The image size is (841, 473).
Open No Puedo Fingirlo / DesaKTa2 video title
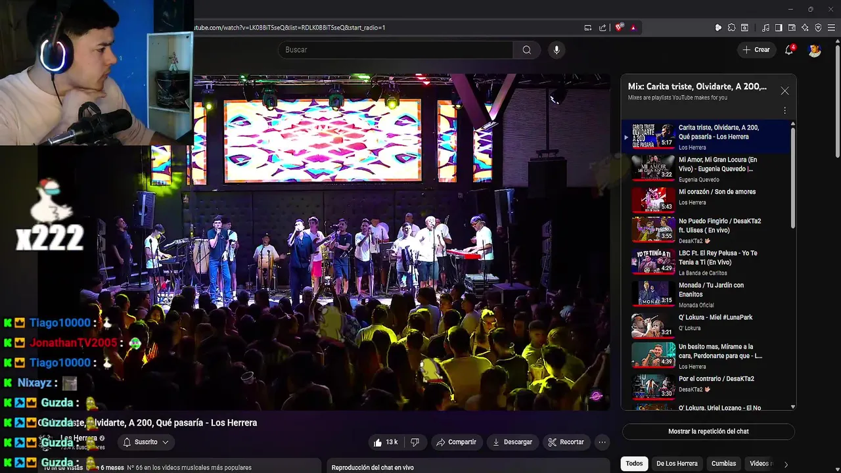coord(719,225)
